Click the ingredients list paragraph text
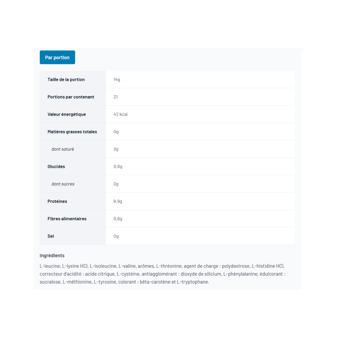This screenshot has height=337, width=337. coord(163,274)
